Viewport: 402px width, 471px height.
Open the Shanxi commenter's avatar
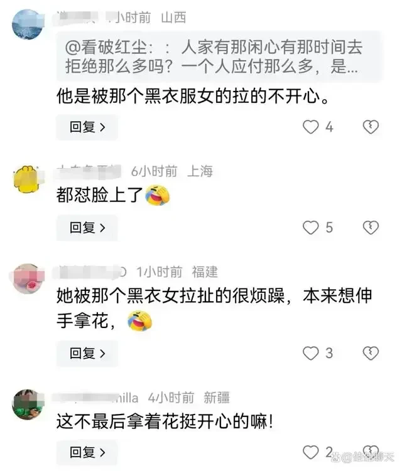click(x=28, y=24)
